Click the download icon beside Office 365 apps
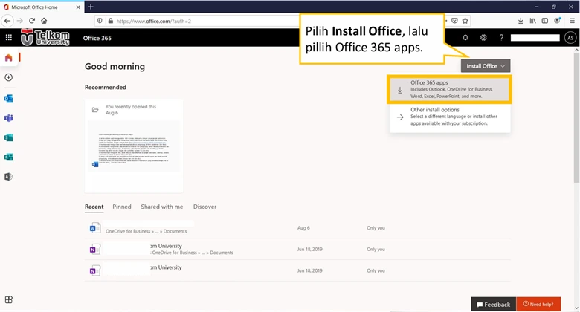580x312 pixels. pos(400,90)
